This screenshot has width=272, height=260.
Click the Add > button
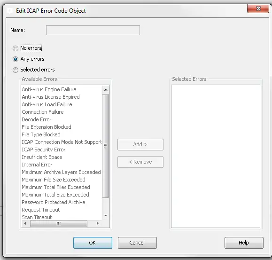140,144
